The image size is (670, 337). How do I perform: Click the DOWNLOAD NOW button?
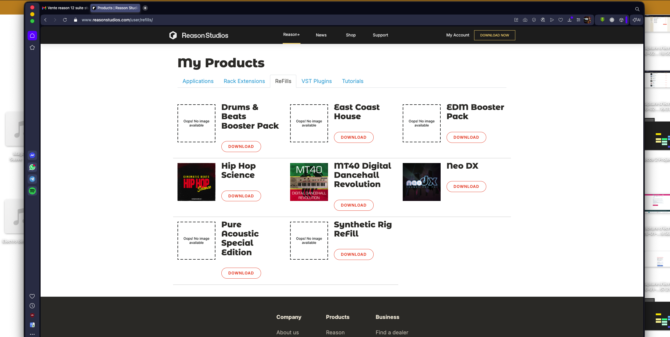(494, 35)
